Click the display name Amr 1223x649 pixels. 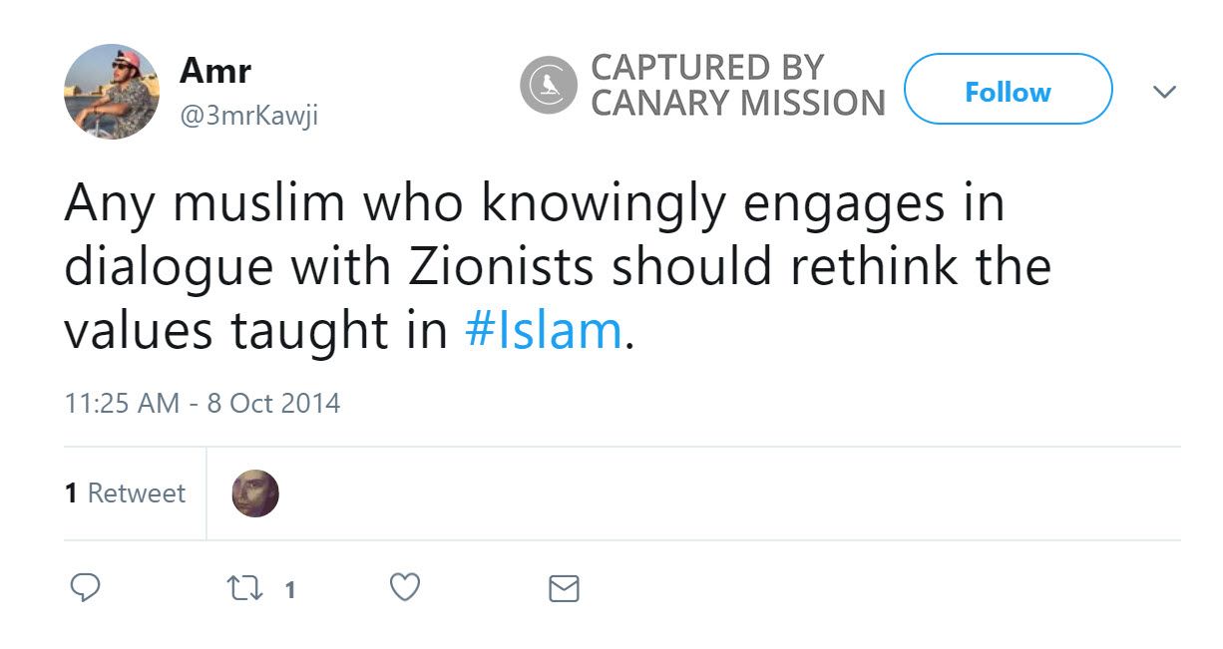tap(215, 71)
